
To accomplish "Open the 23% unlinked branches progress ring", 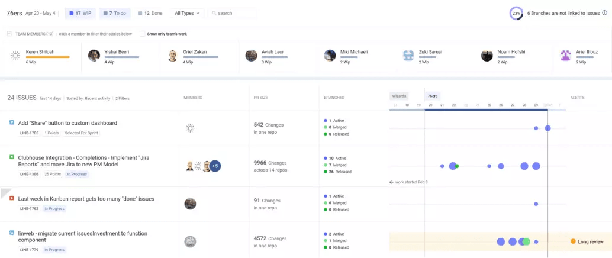I will [x=516, y=13].
